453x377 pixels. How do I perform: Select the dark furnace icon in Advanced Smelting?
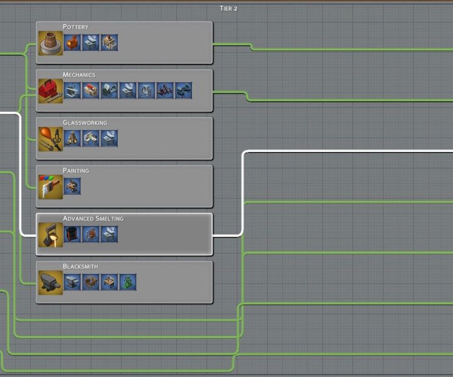pyautogui.click(x=72, y=234)
